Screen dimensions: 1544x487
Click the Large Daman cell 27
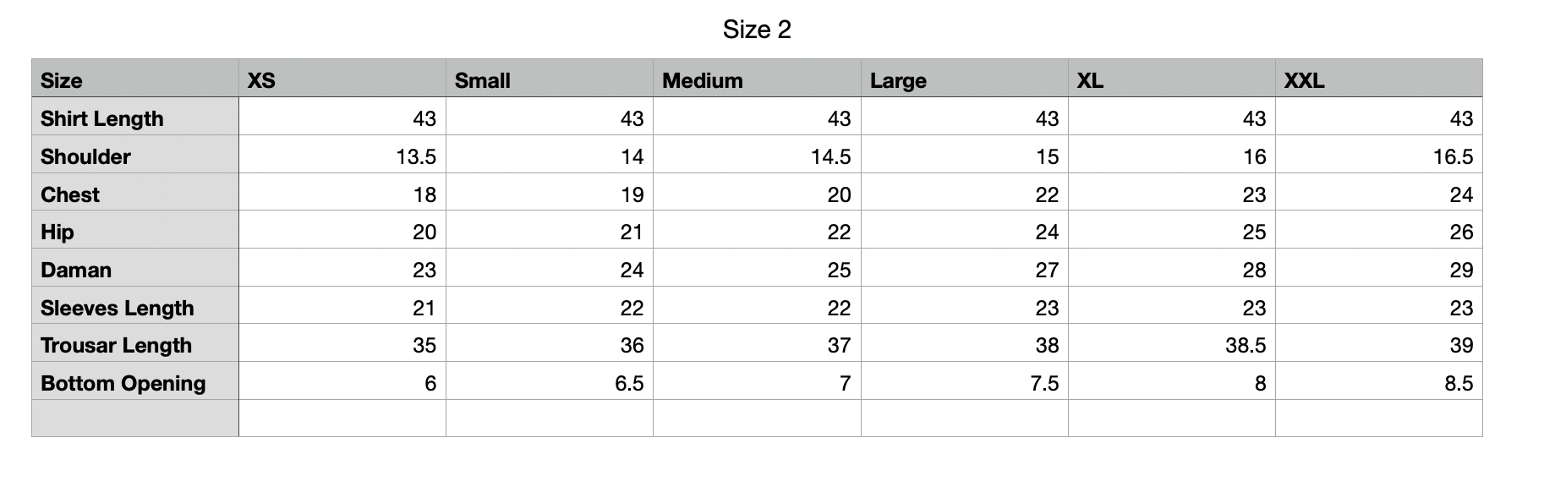click(x=965, y=267)
